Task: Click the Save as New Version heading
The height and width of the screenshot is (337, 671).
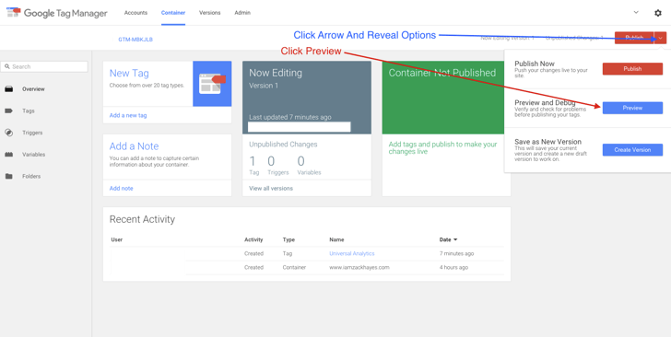Action: coord(547,142)
